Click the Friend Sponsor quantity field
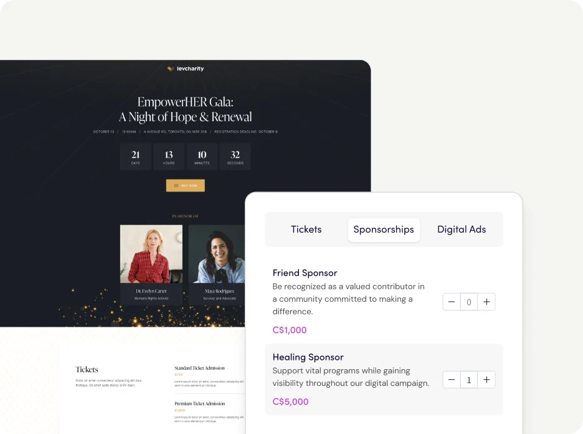 469,302
